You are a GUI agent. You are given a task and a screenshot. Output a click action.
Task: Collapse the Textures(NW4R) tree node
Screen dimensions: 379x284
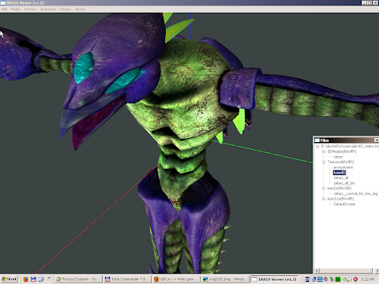(x=324, y=162)
